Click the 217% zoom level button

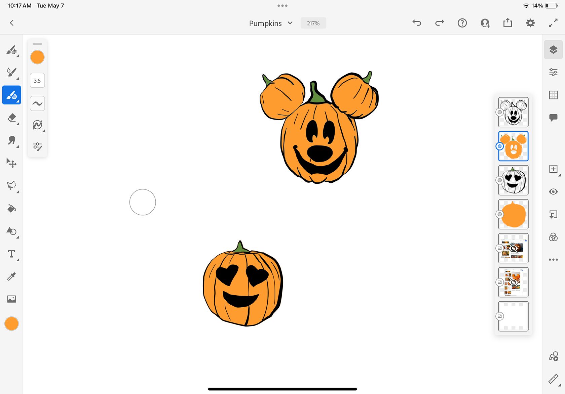coord(313,23)
